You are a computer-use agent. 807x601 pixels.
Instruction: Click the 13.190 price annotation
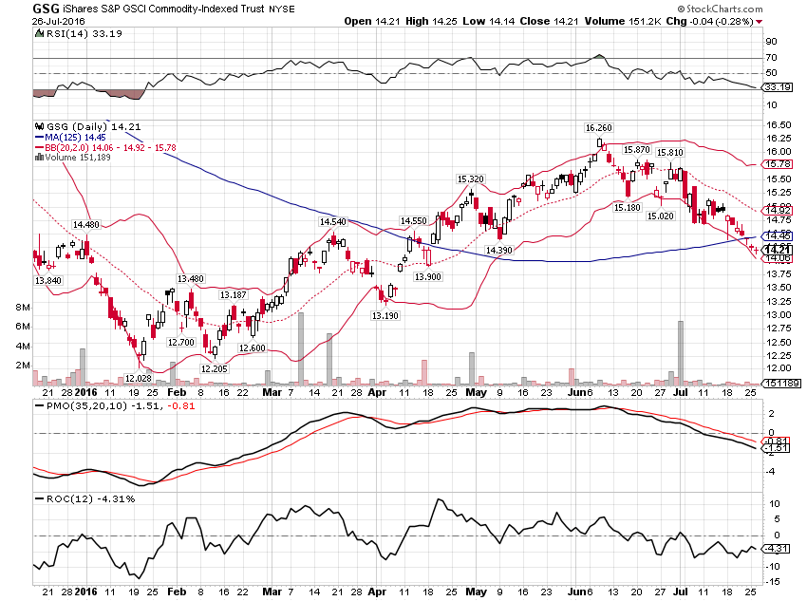(x=385, y=315)
